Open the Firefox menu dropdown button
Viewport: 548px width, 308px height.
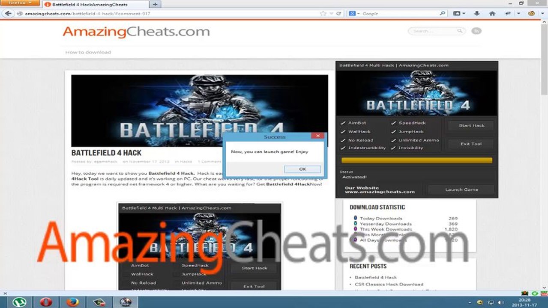pos(20,3)
